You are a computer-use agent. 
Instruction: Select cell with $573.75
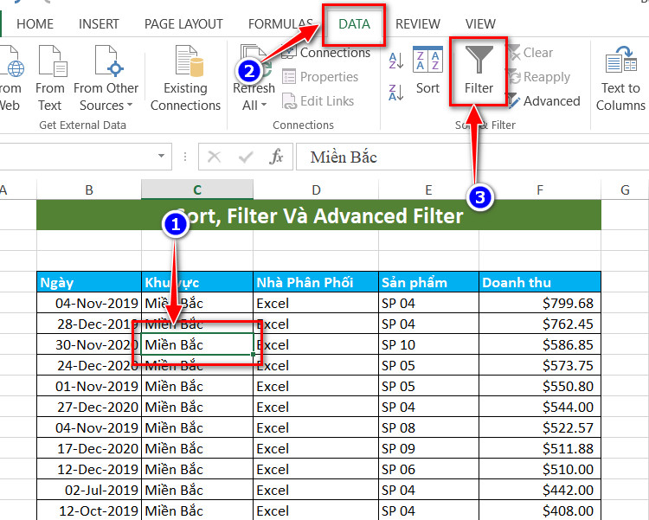click(540, 365)
